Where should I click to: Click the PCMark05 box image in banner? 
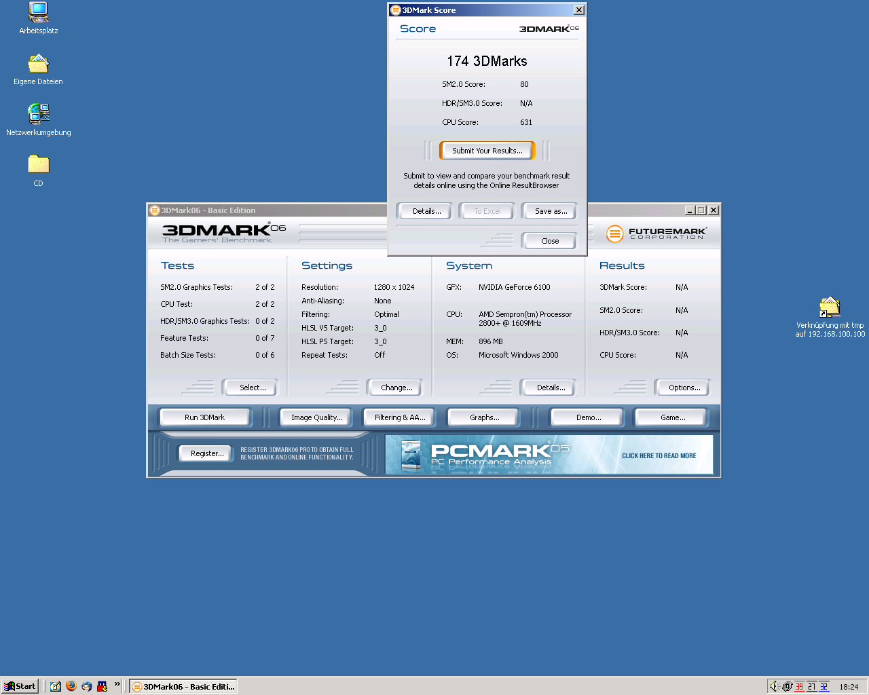pos(411,455)
